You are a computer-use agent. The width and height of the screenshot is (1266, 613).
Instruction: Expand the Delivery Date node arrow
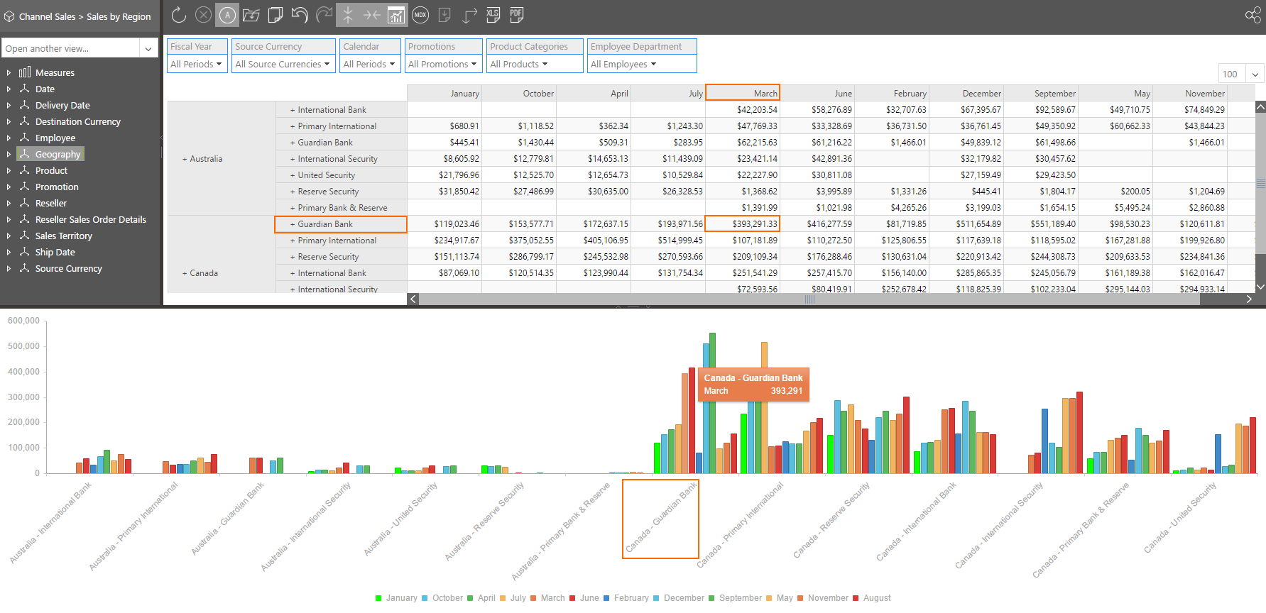9,105
